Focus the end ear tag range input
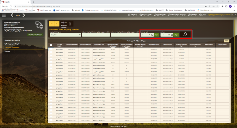Image resolution: width=237 pixels, height=128 pixels. point(125,35)
